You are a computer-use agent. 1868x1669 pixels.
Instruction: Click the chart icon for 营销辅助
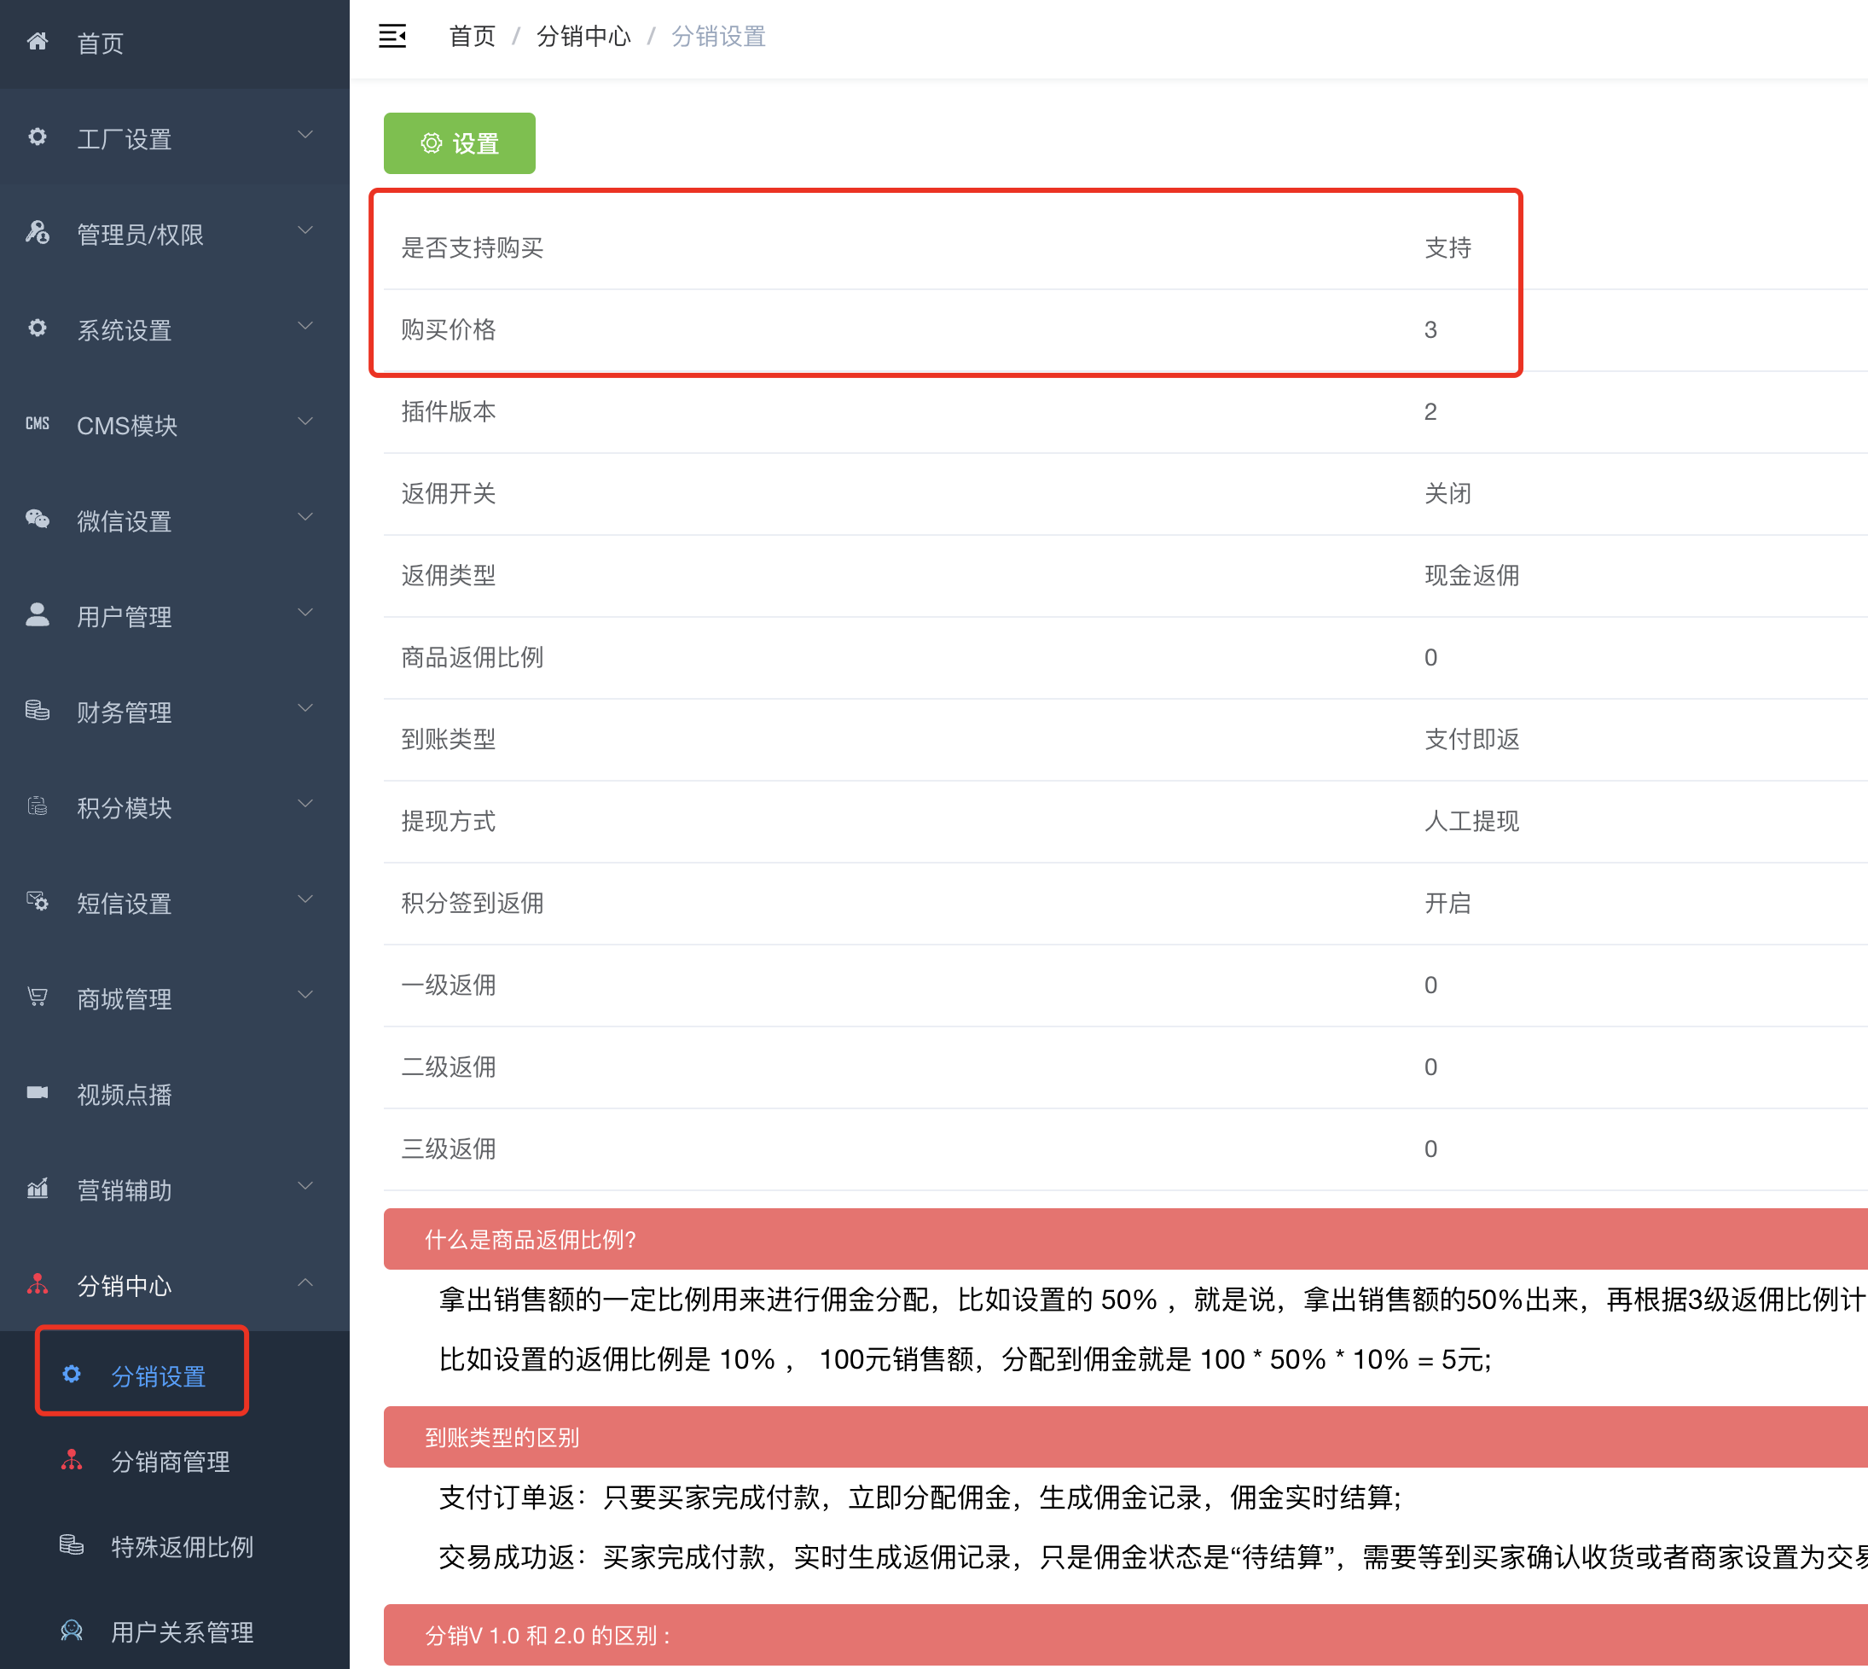pos(38,1189)
